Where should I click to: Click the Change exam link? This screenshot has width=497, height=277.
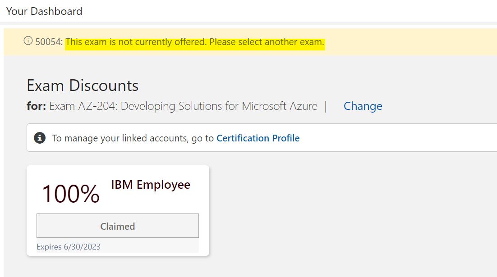[363, 106]
